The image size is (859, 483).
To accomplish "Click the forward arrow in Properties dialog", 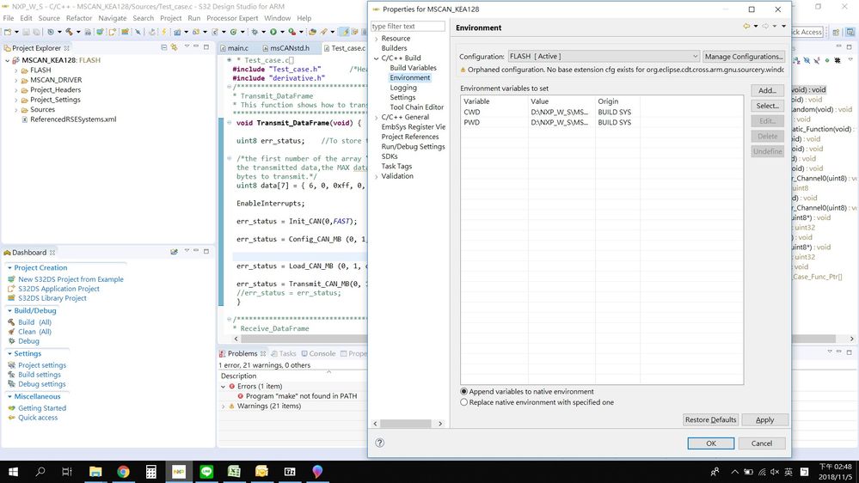I will pyautogui.click(x=765, y=27).
